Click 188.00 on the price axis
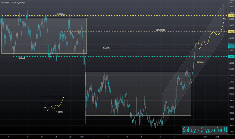This screenshot has height=139, width=235. [x=231, y=113]
